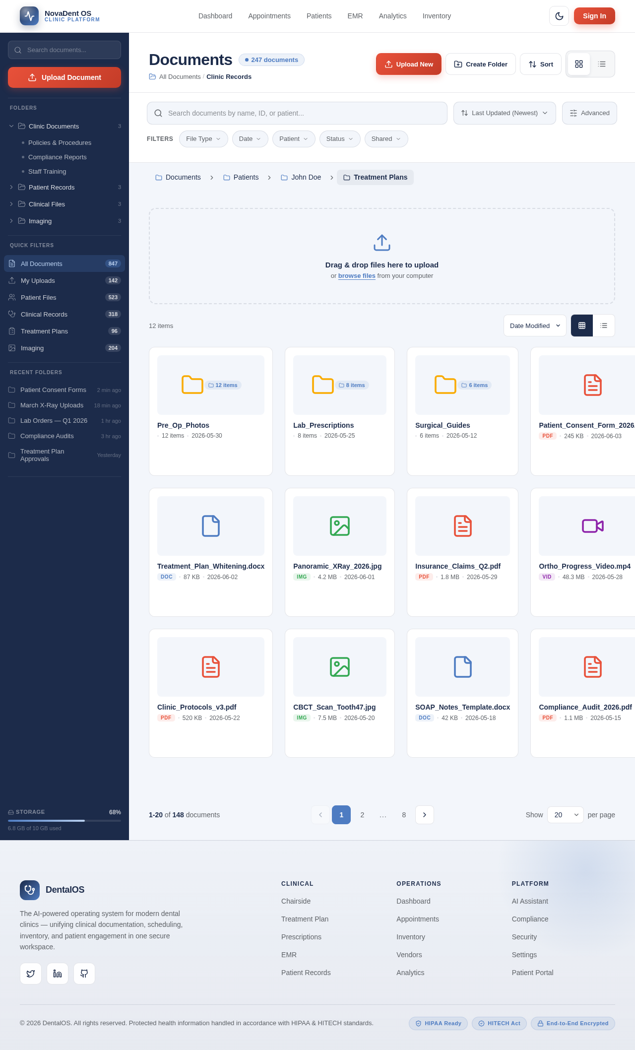
Task: Open the Patient filter dropdown
Action: click(294, 139)
